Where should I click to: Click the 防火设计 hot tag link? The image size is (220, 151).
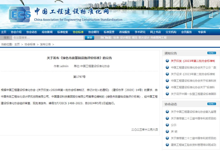144,38
